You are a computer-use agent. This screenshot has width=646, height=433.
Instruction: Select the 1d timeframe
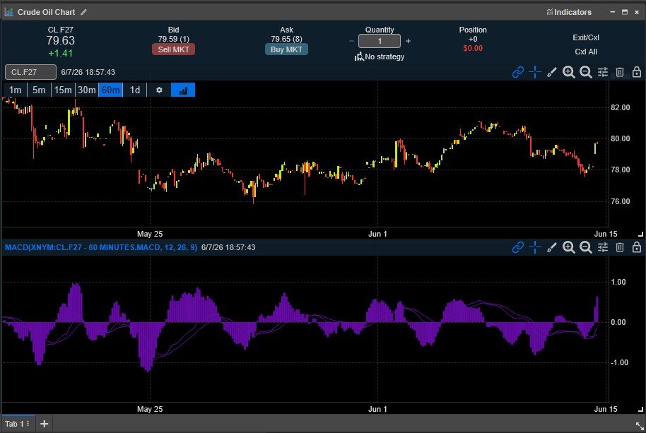tap(135, 90)
